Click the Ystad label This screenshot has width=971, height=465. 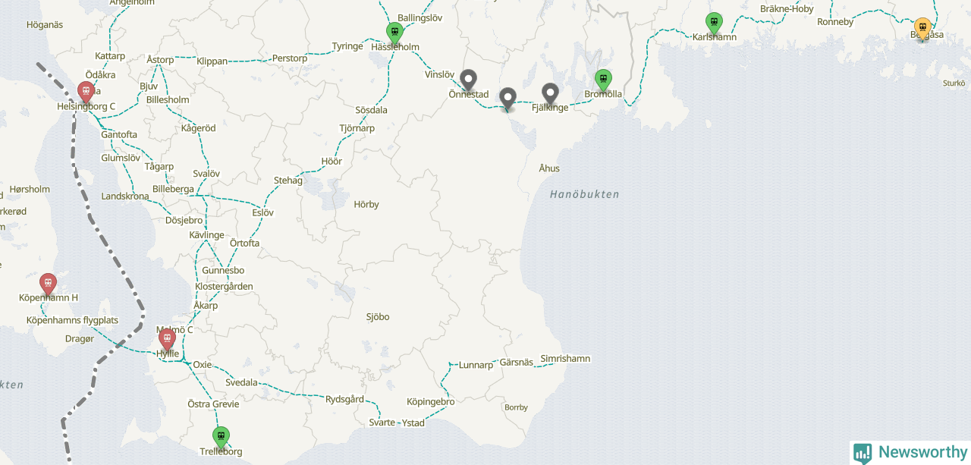(x=413, y=423)
